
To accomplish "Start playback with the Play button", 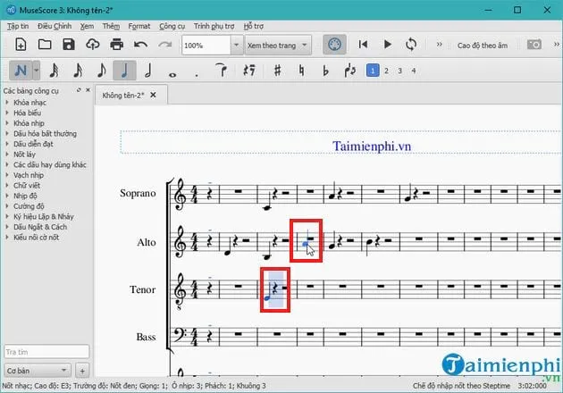I will coord(387,44).
